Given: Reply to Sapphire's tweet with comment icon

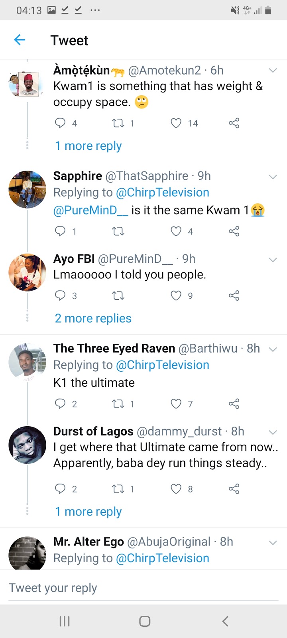Looking at the screenshot, I should [60, 231].
